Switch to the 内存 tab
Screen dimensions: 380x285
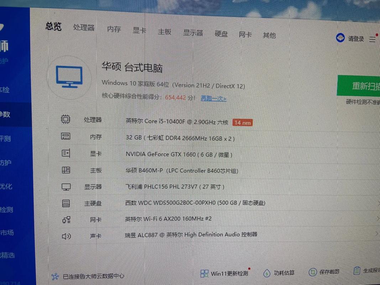point(114,29)
